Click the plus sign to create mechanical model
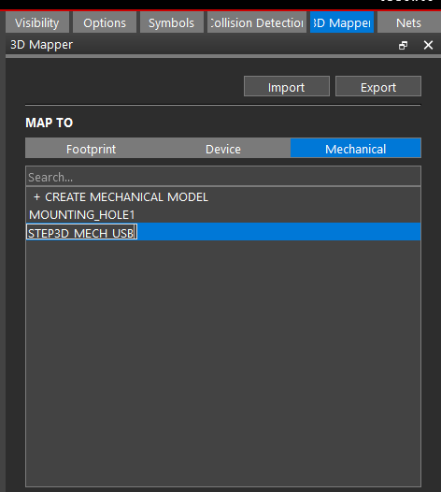Image resolution: width=441 pixels, height=492 pixels. 36,197
